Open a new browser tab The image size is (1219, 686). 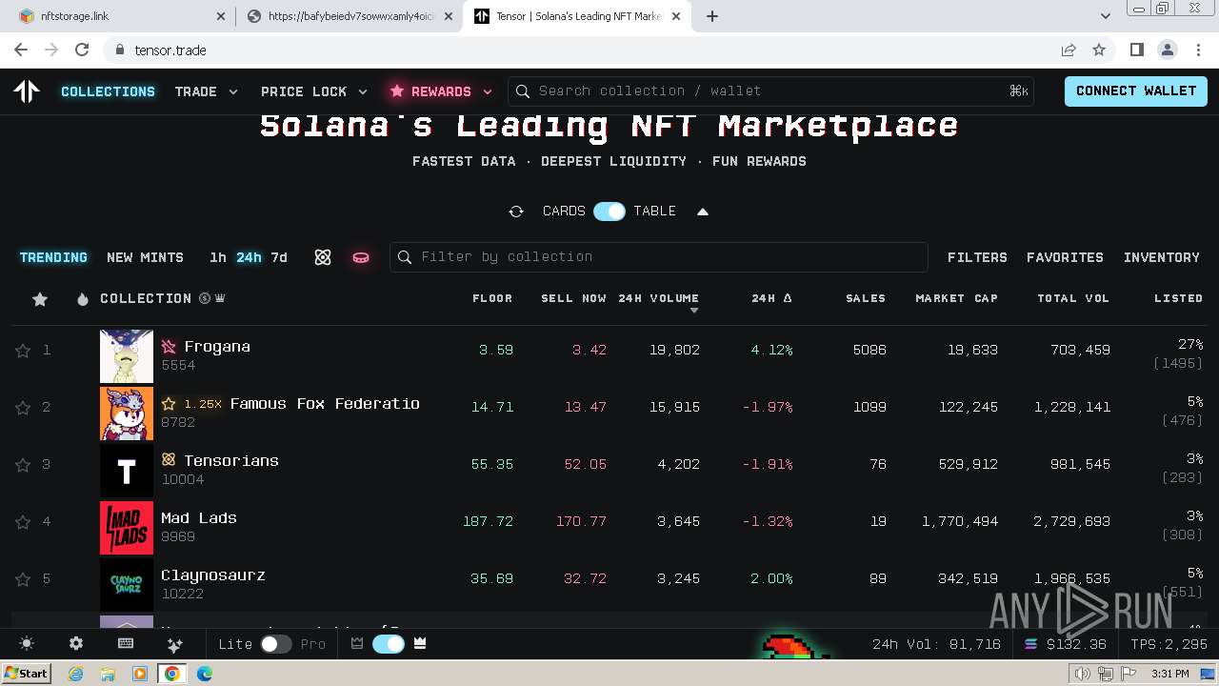point(712,16)
